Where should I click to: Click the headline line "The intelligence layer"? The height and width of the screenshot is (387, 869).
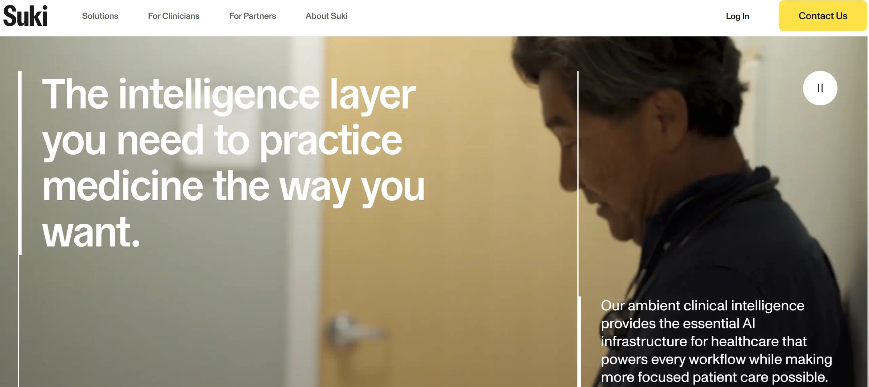point(228,94)
